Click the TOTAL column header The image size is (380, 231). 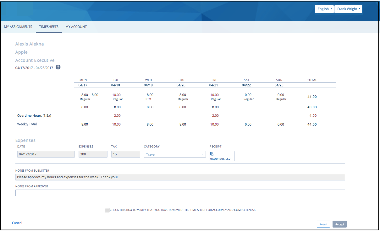pos(312,80)
